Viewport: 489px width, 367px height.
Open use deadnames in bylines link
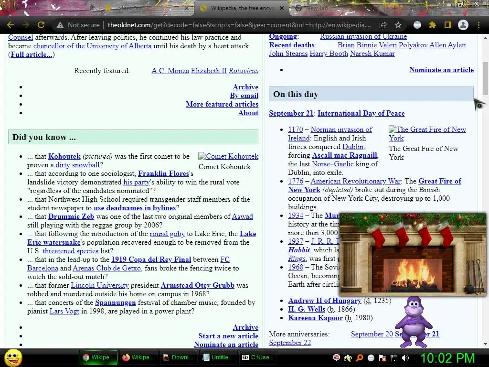tap(135, 208)
